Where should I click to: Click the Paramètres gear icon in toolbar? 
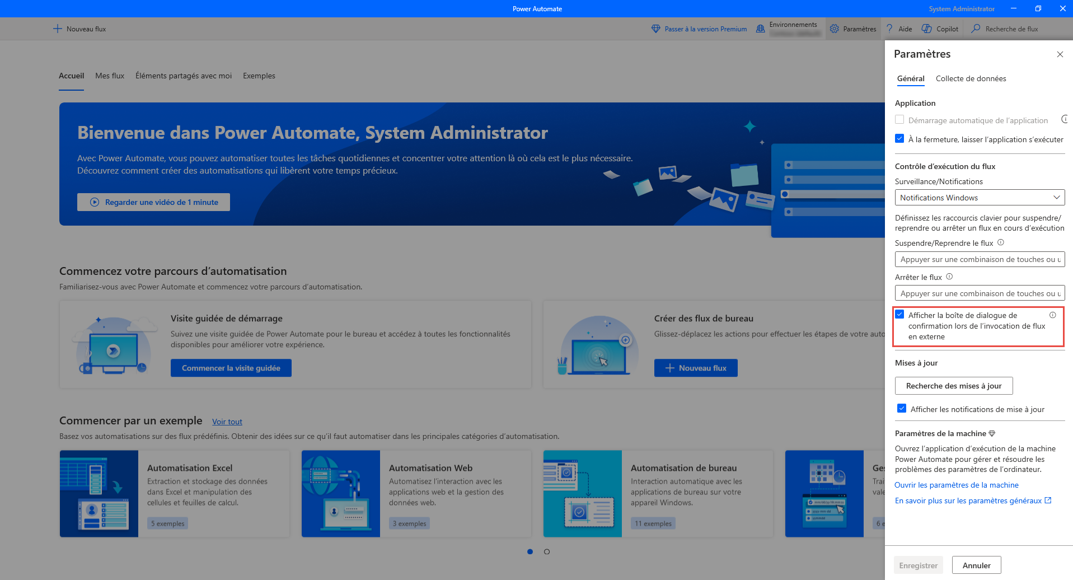click(834, 29)
